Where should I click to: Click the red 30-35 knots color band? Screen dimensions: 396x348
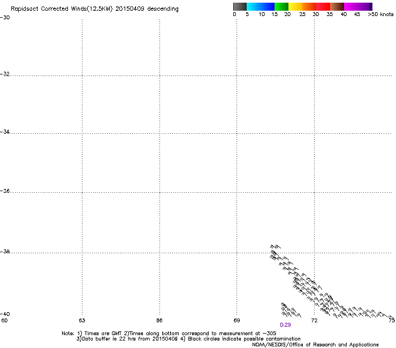click(323, 6)
